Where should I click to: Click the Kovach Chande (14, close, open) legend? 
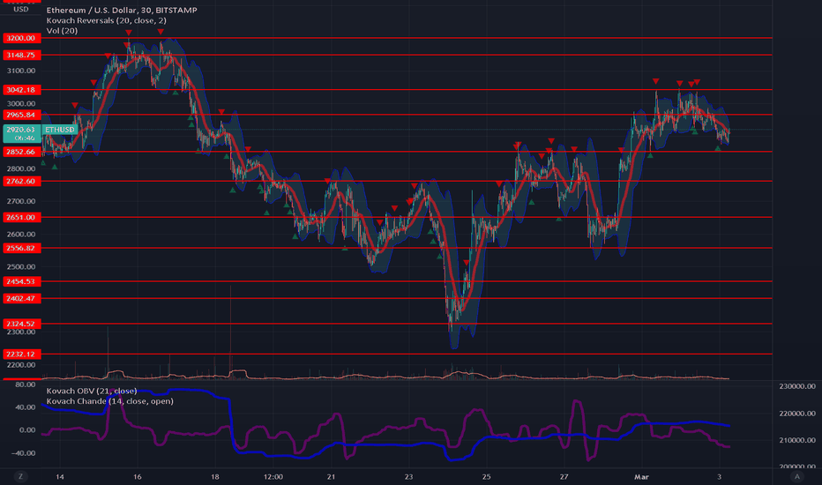(x=109, y=401)
